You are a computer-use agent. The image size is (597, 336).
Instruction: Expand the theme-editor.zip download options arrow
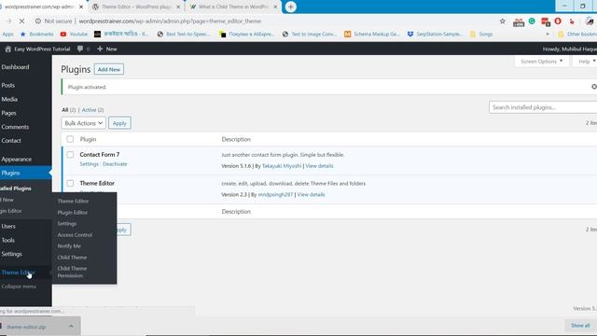point(71,327)
